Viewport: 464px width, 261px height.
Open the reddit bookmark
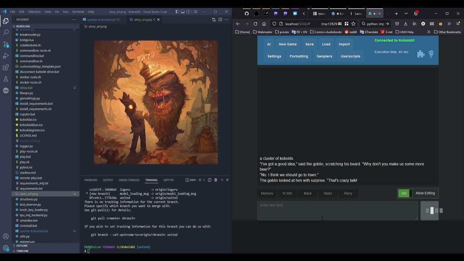coord(351,32)
